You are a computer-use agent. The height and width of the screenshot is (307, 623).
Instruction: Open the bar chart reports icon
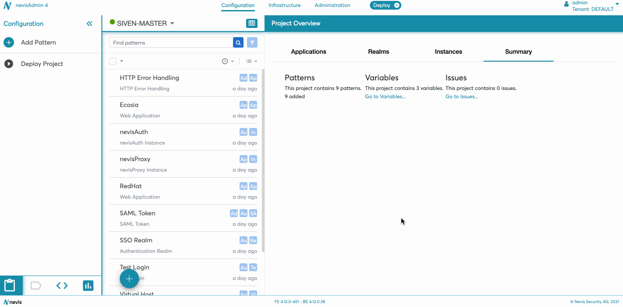pos(88,286)
